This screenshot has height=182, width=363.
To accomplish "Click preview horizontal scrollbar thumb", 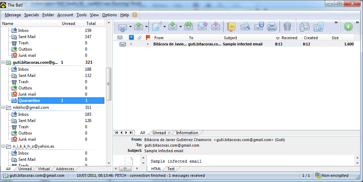I will pos(126,168).
